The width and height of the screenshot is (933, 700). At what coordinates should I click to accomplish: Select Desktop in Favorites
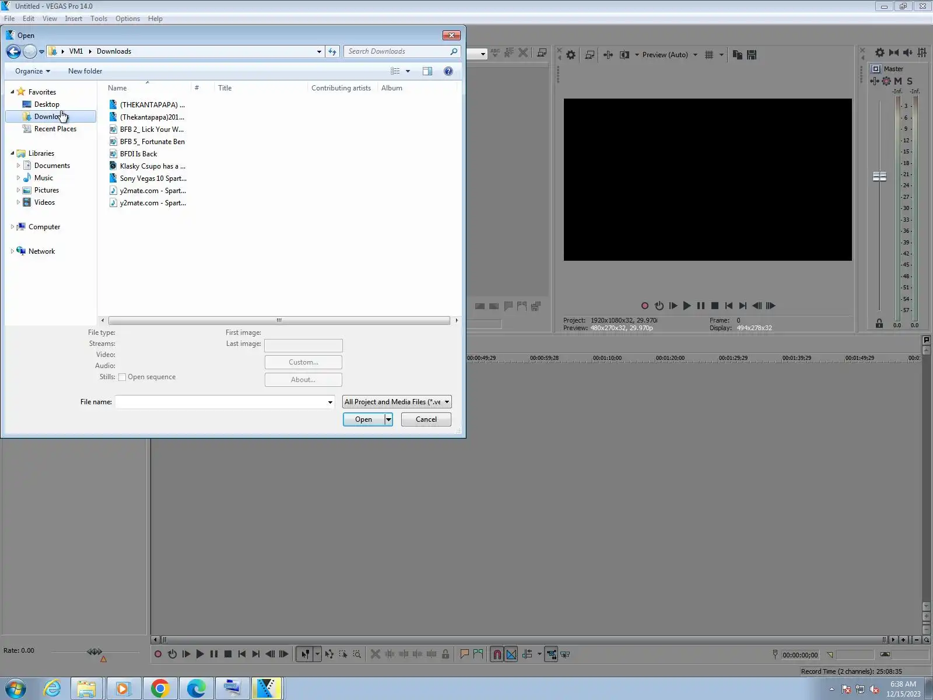click(47, 104)
